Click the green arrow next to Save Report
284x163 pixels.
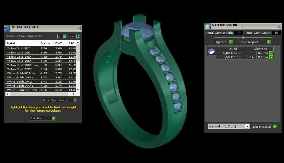[269, 42]
